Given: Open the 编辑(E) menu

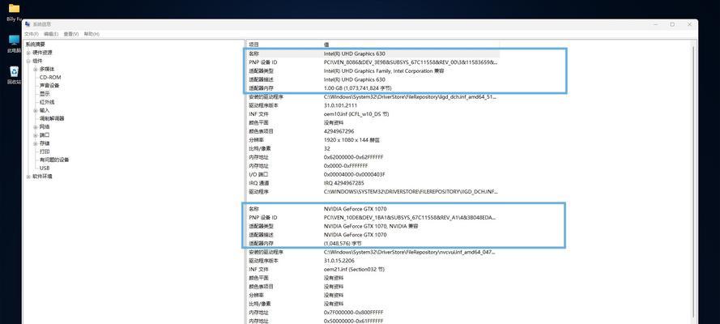Looking at the screenshot, I should coord(51,34).
